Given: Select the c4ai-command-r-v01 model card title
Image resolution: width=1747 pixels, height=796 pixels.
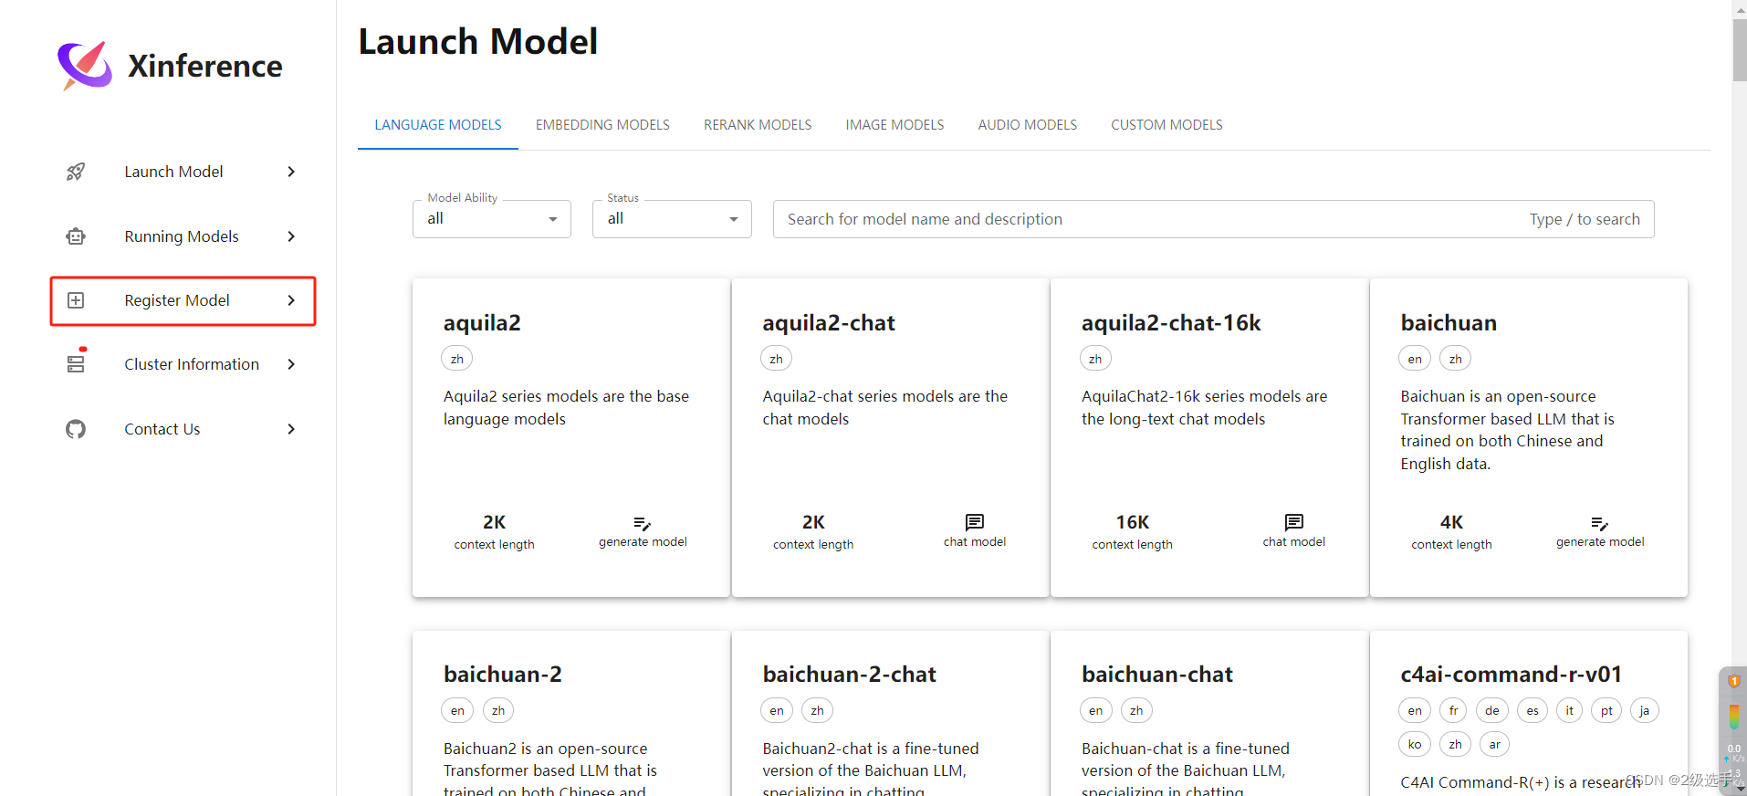Looking at the screenshot, I should pos(1512,675).
